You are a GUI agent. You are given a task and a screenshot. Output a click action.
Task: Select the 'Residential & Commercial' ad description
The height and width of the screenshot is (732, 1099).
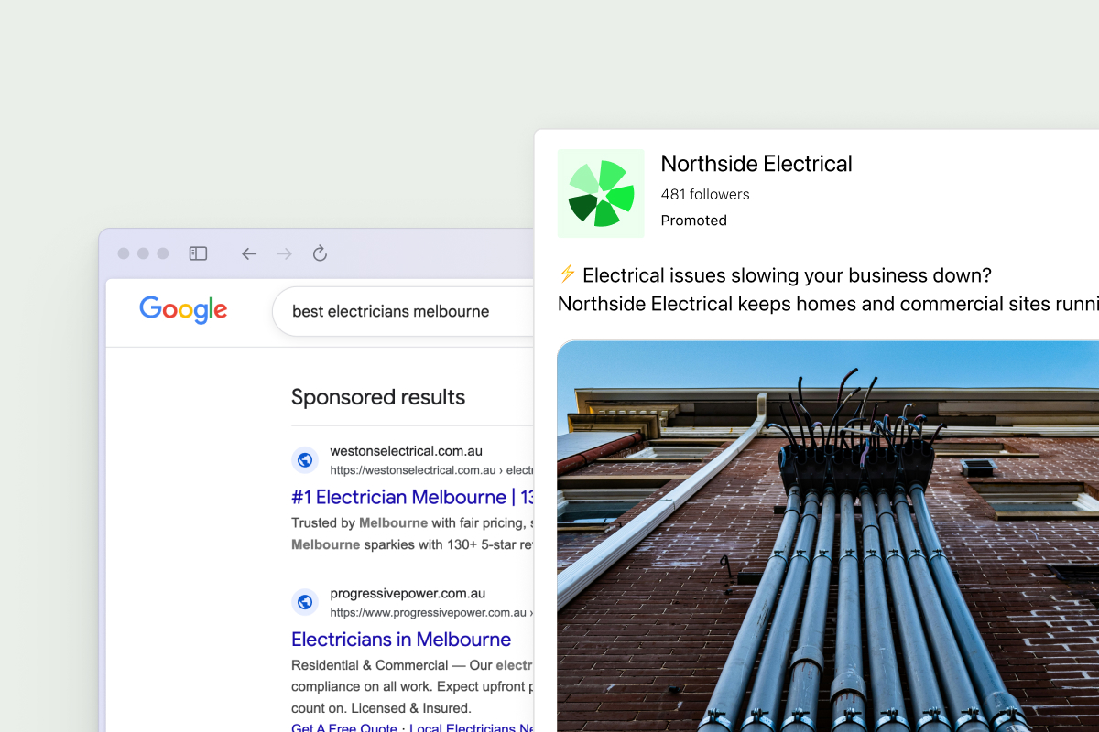(x=412, y=686)
